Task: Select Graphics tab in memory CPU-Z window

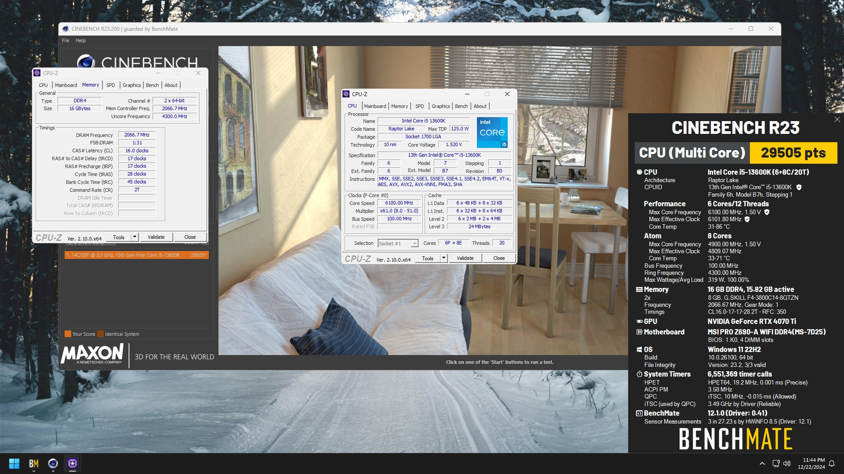Action: [132, 85]
